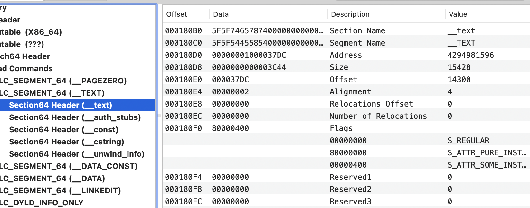The height and width of the screenshot is (208, 530).
Task: Select LC_DYLD_INFO_ONLY load command
Action: coord(42,203)
